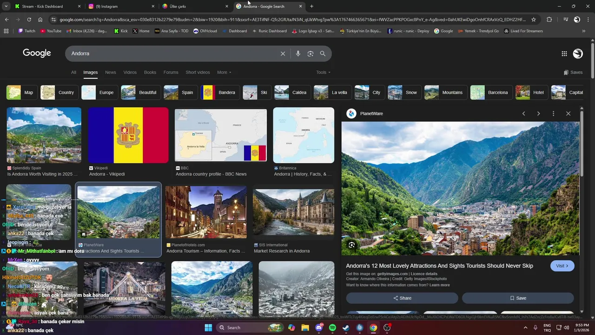This screenshot has width=595, height=335.
Task: Open OVHcloud bookmark
Action: click(205, 31)
